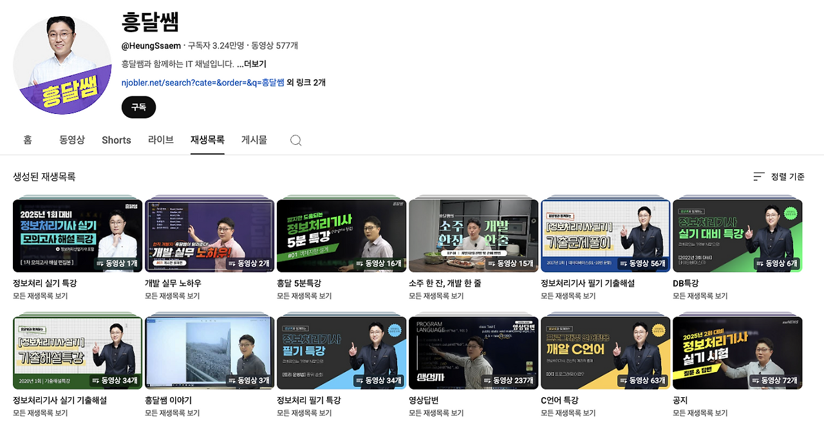The height and width of the screenshot is (430, 824).
Task: Switch to the 라이브 tab
Action: click(161, 140)
